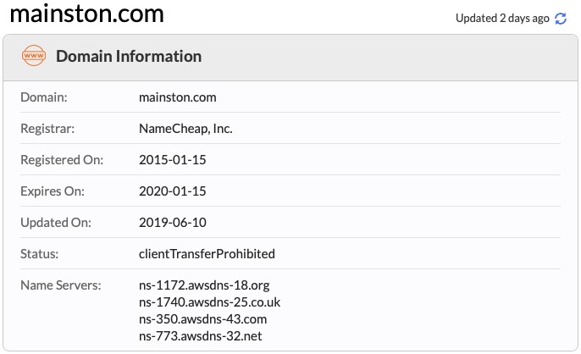This screenshot has height=354, width=581.
Task: Click name server ns-773.awsdns-32.net
Action: [x=200, y=336]
